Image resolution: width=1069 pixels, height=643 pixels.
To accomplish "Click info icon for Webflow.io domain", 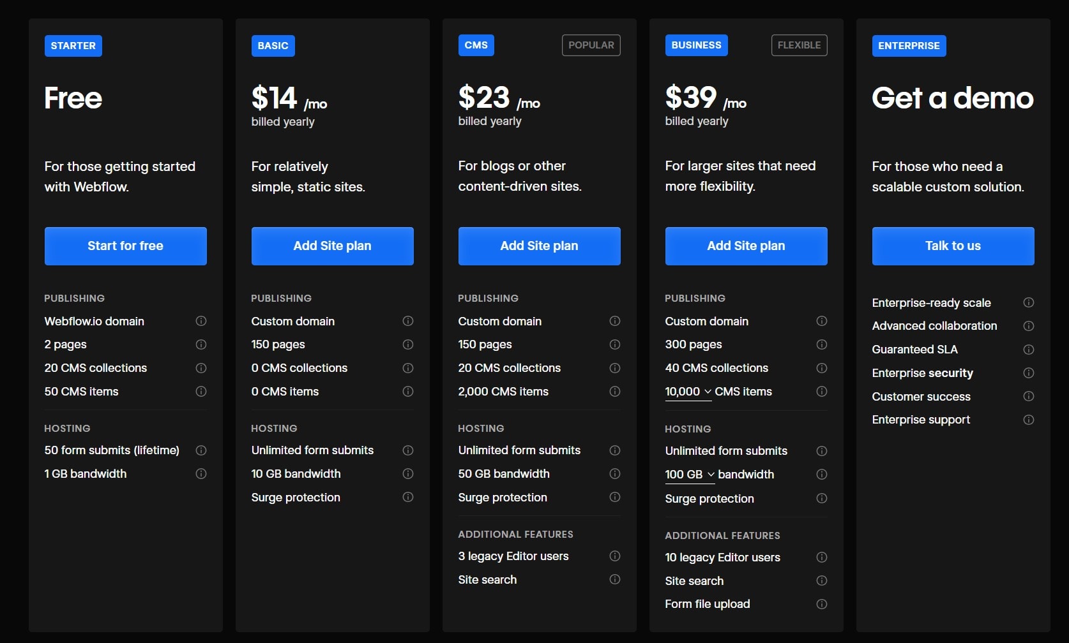I will point(201,321).
